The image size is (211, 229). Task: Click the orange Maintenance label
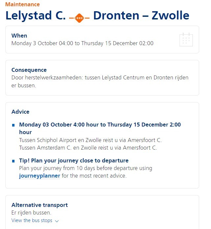(x=22, y=4)
